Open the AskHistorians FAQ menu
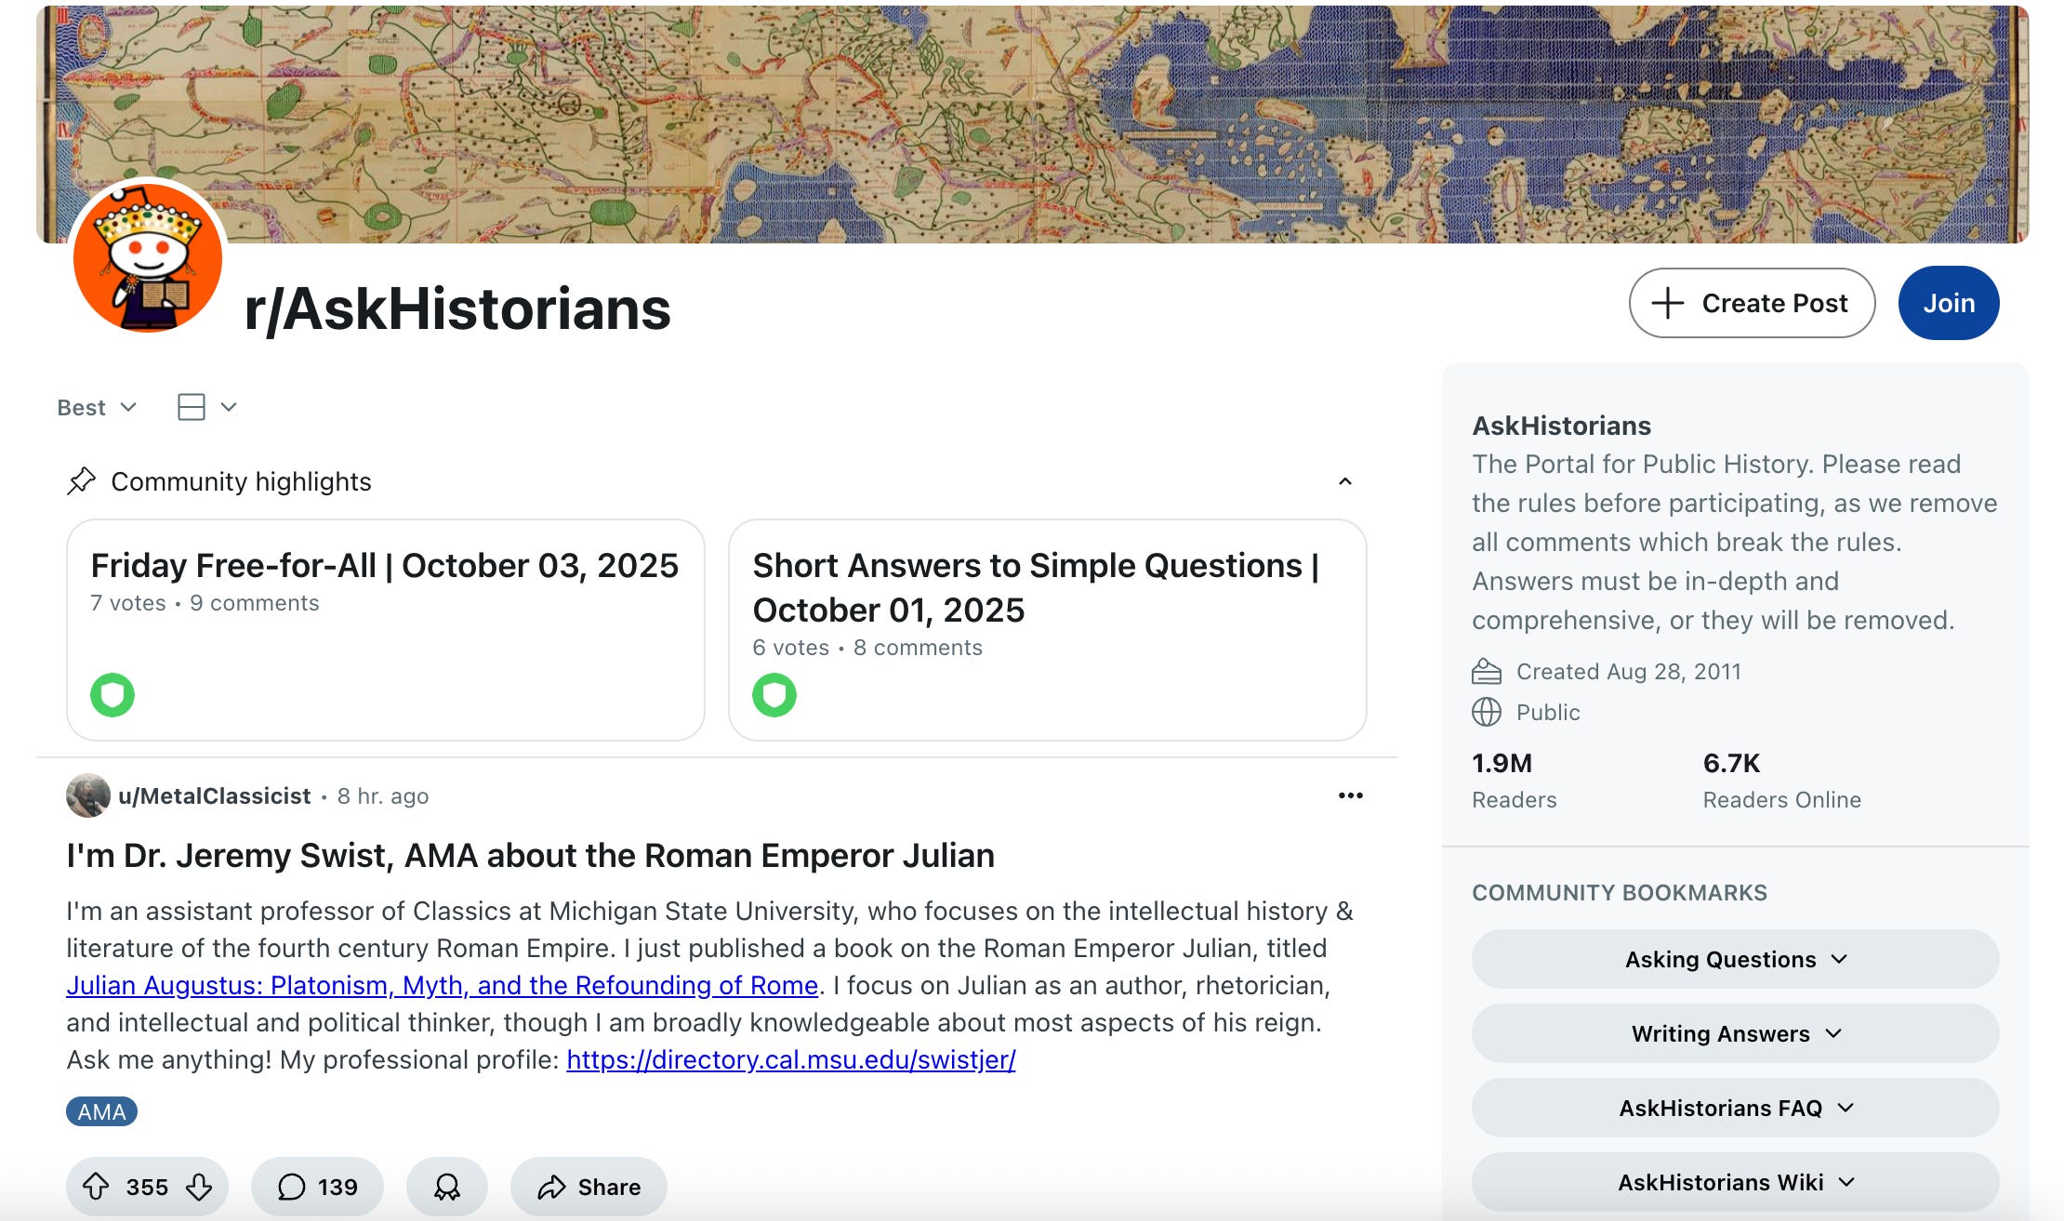 (1735, 1108)
